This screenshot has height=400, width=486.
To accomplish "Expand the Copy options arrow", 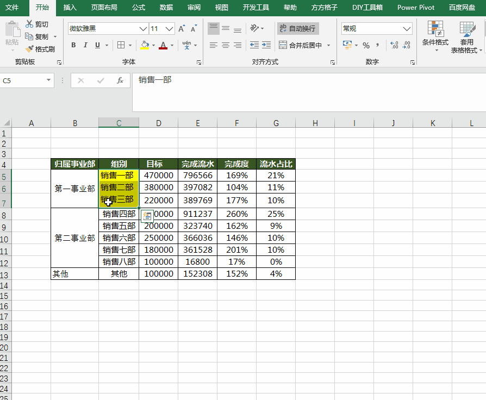I will [x=55, y=36].
